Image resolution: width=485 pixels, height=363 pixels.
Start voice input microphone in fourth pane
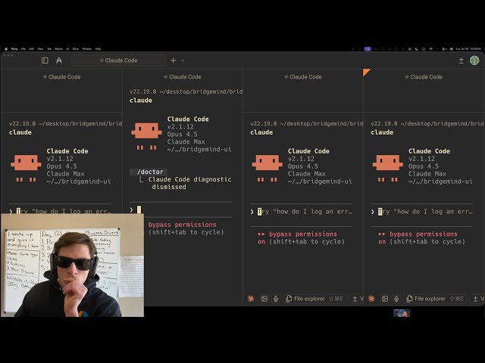[x=396, y=299]
